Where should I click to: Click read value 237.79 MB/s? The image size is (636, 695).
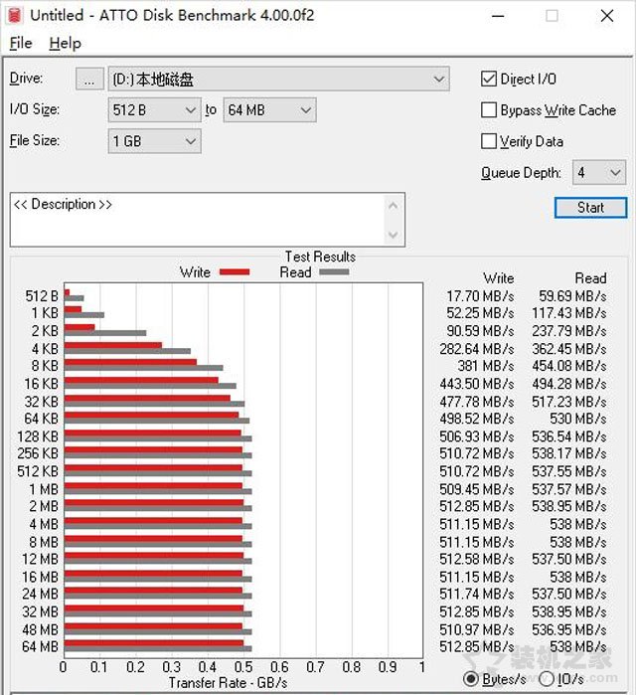[x=569, y=331]
